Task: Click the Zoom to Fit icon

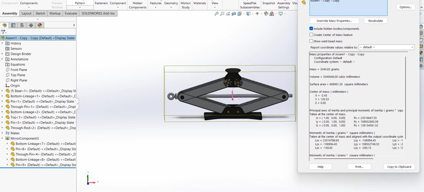Action: pos(216,14)
